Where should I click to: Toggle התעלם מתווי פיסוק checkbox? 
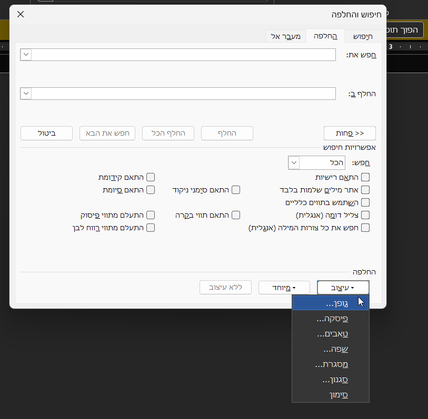click(151, 215)
